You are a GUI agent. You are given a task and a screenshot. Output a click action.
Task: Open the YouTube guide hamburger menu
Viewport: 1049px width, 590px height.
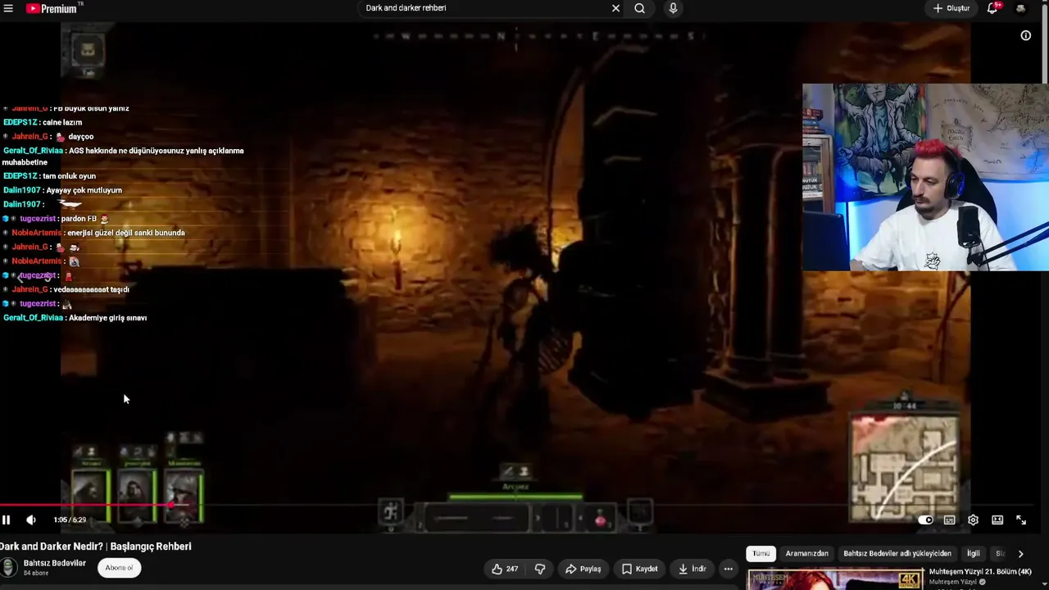8,8
